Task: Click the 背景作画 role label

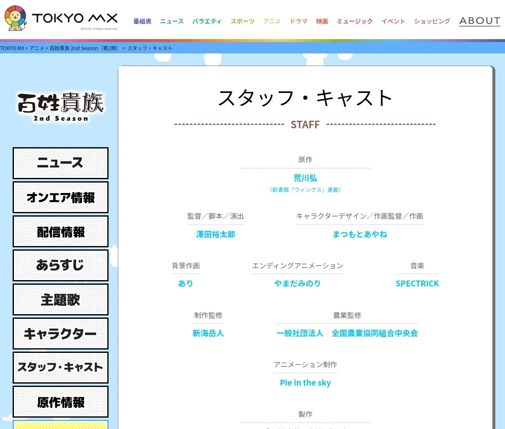Action: (186, 266)
